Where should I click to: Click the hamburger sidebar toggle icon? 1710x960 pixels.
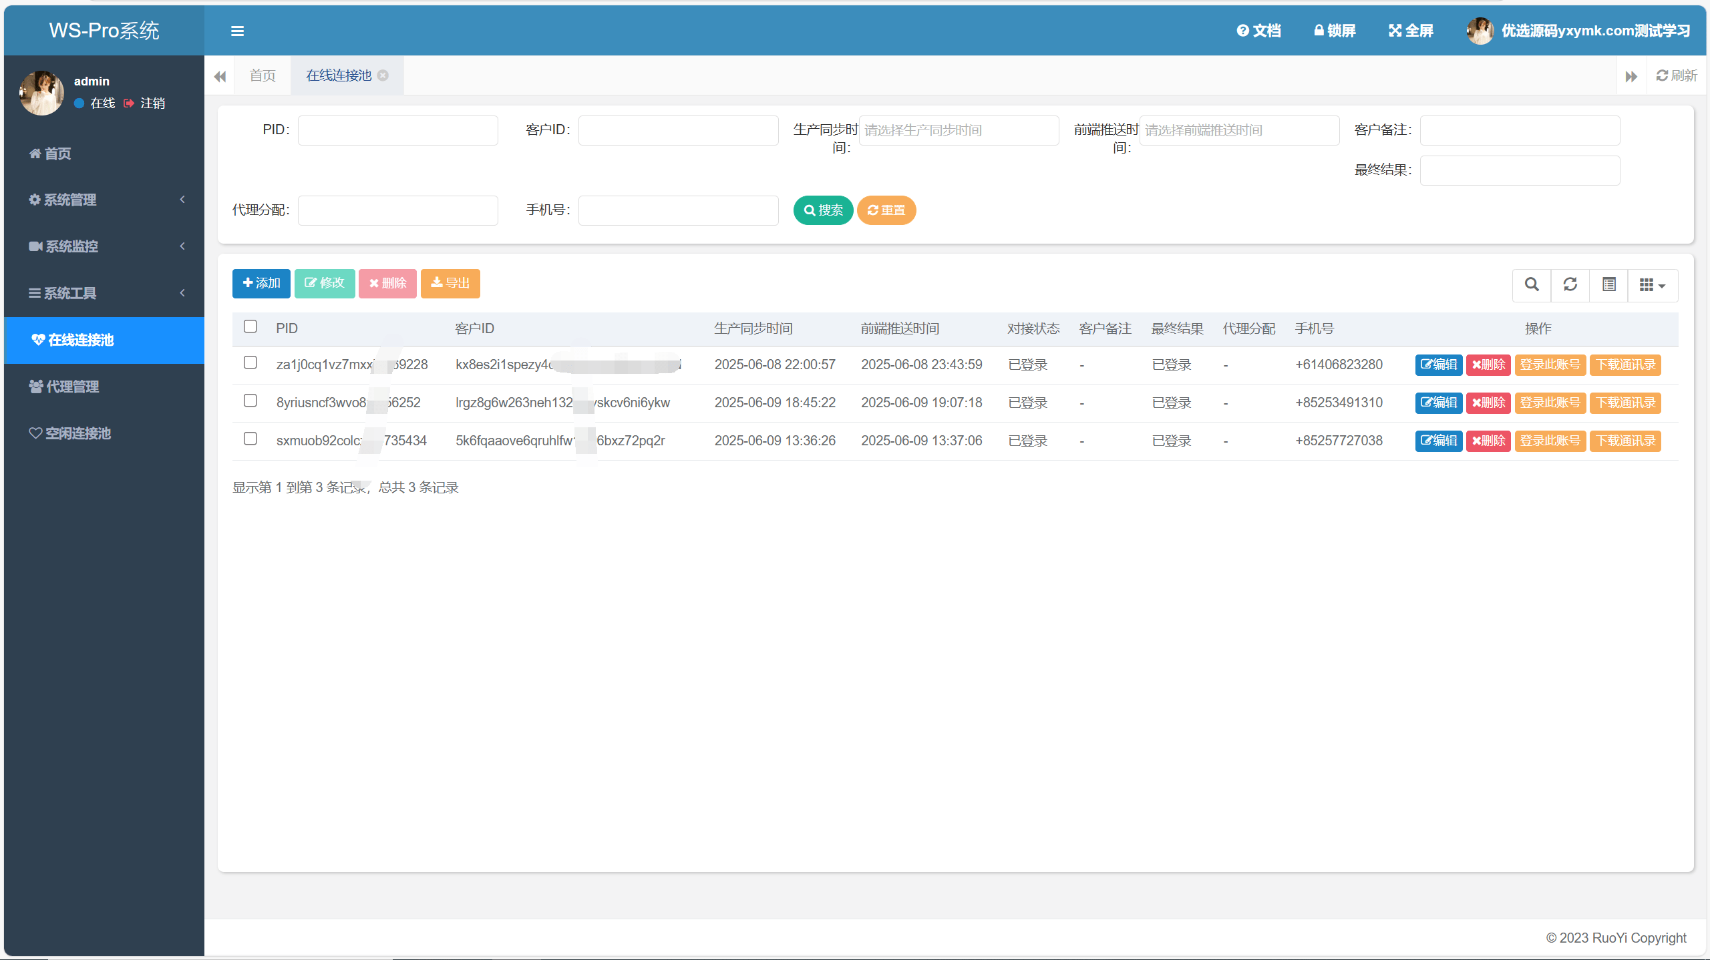237,31
